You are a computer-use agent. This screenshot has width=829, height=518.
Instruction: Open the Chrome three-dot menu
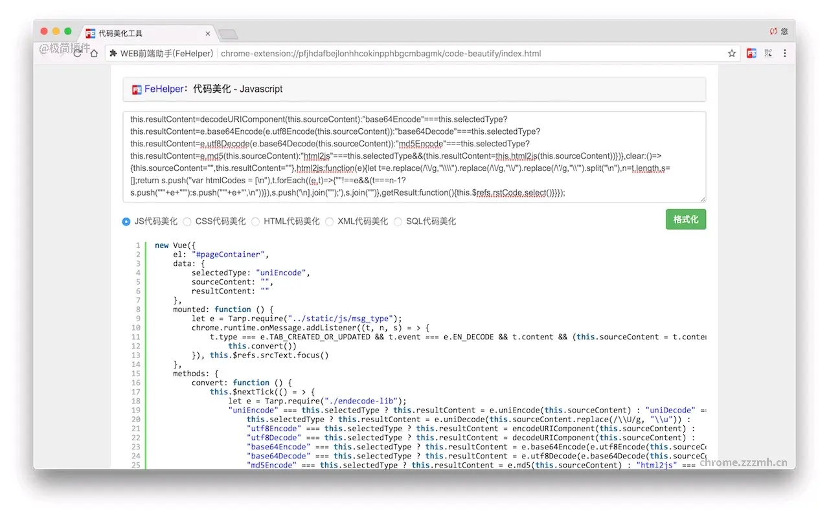(x=785, y=53)
